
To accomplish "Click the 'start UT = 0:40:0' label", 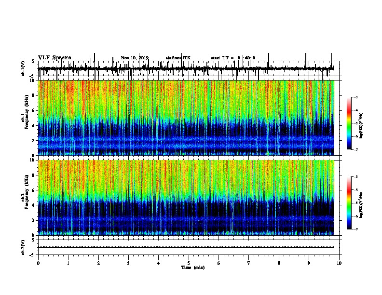I will pos(233,58).
